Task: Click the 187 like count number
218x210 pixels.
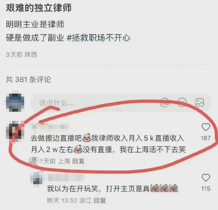Action: [x=206, y=138]
